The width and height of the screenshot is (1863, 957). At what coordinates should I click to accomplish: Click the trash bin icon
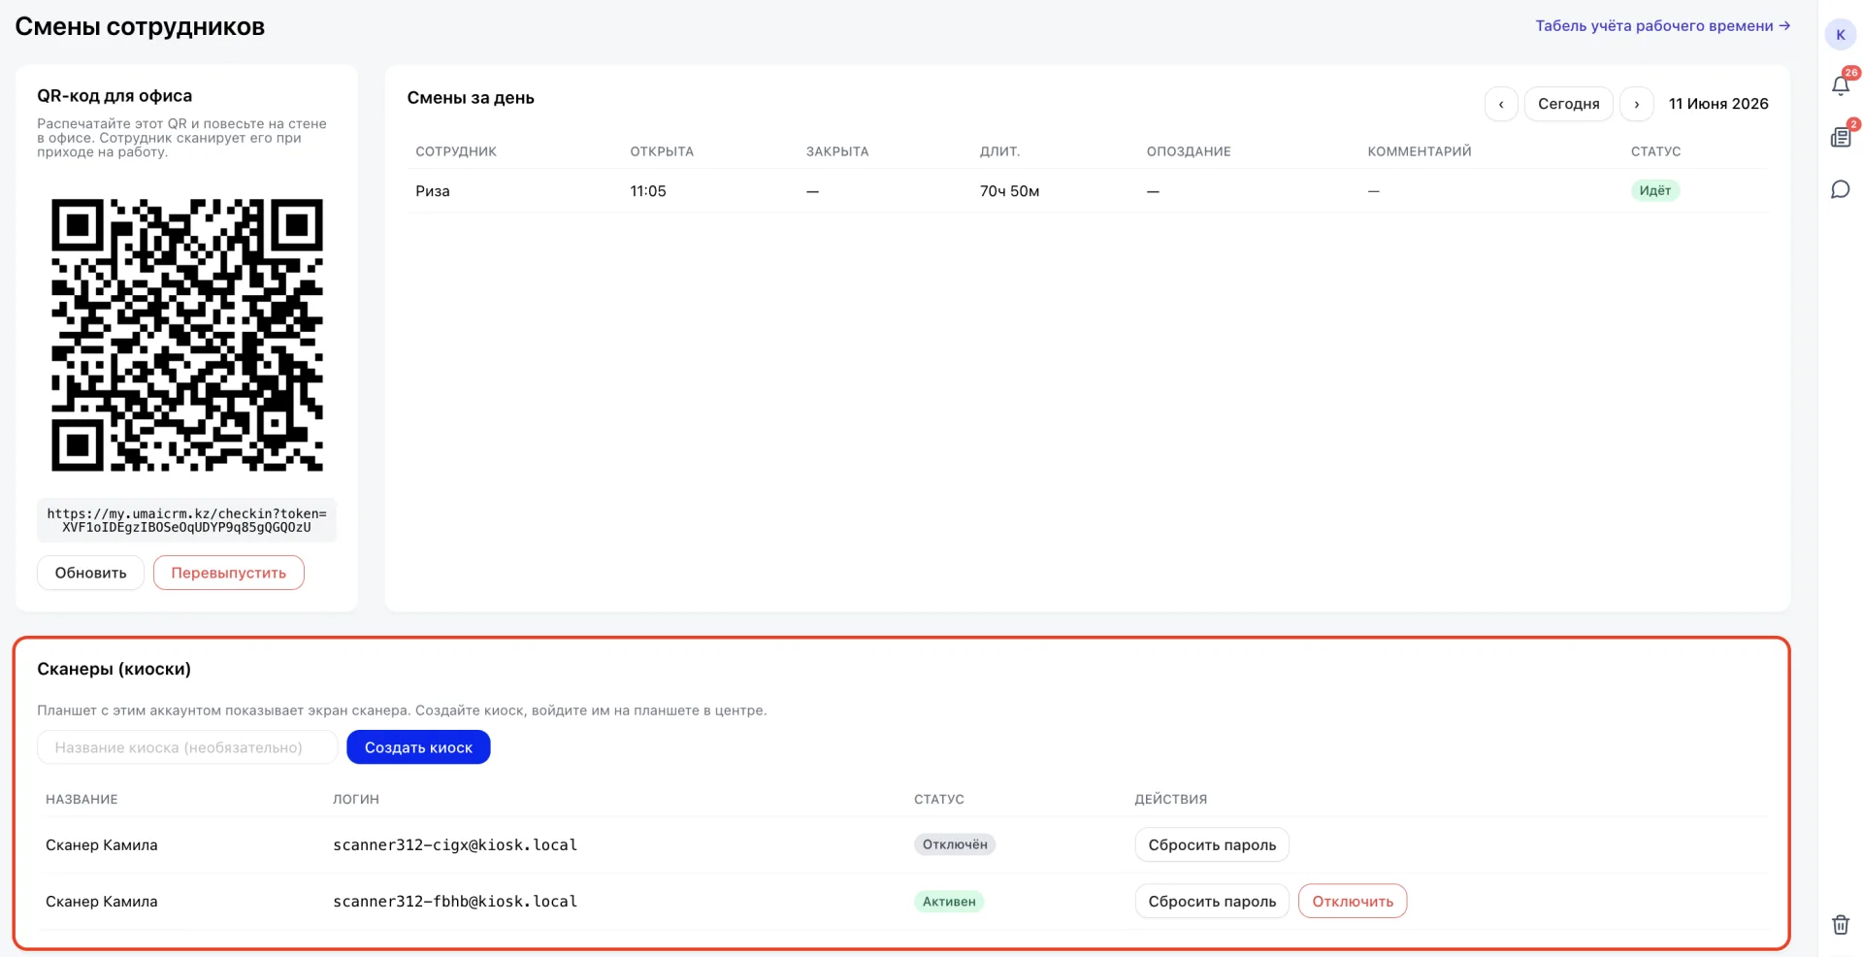[1840, 924]
